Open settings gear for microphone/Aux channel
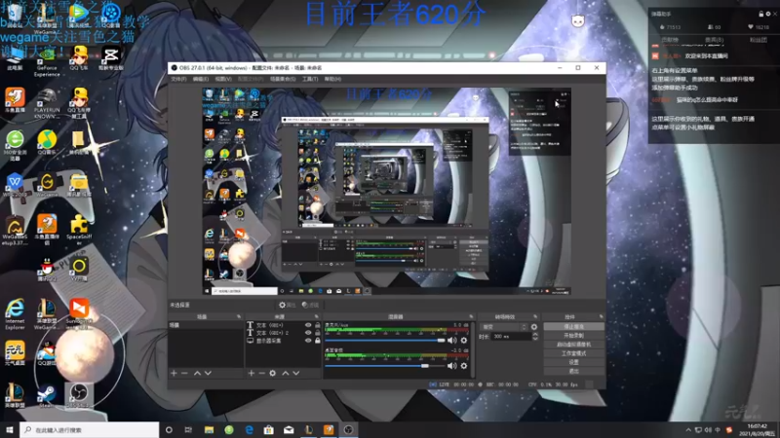Image resolution: width=780 pixels, height=438 pixels. [x=464, y=341]
